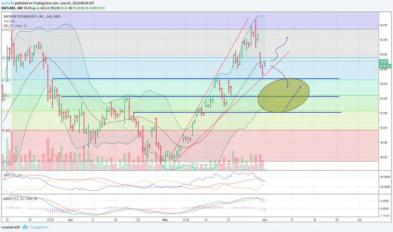Image resolution: width=393 pixels, height=232 pixels.
Task: Open the TradingView link beside Created with
Action: point(39,227)
